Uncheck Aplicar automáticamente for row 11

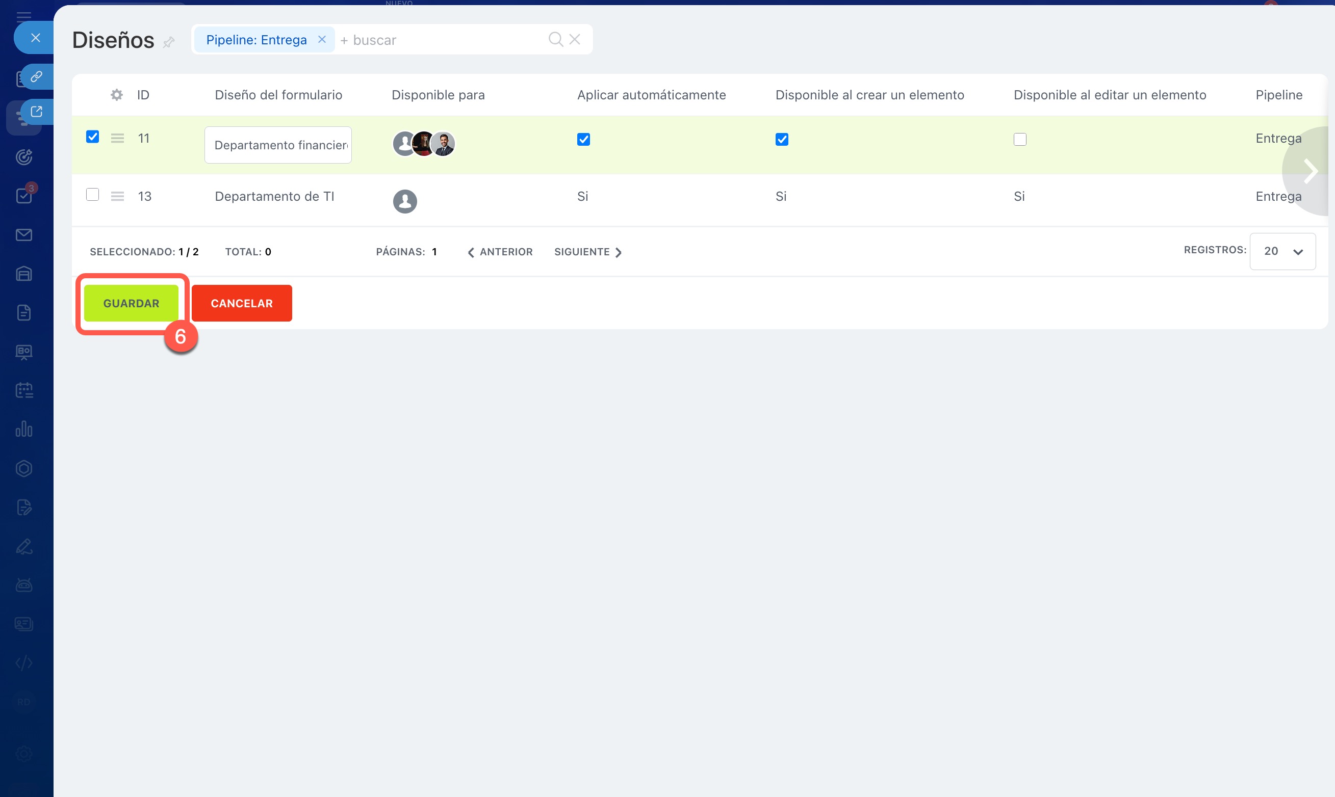point(583,140)
